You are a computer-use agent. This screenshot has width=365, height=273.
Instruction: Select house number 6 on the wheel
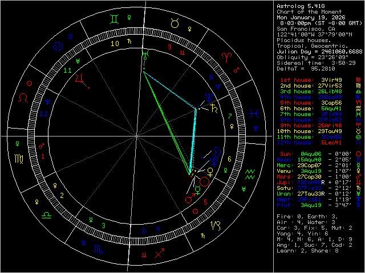click(x=229, y=159)
